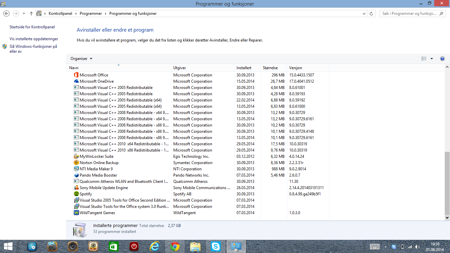Click the 03.12.2012 install date
The height and width of the screenshot is (253, 450).
coord(245,156)
